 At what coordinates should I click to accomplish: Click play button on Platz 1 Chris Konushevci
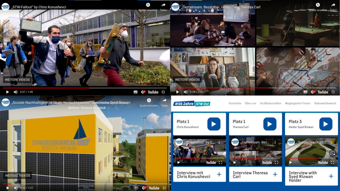(214, 124)
